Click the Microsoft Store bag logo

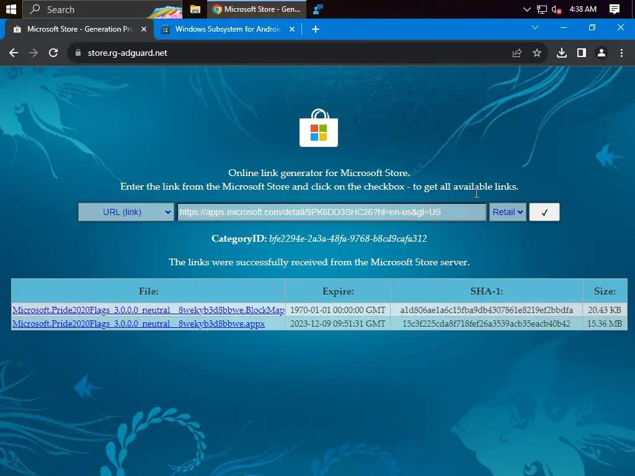(x=319, y=128)
